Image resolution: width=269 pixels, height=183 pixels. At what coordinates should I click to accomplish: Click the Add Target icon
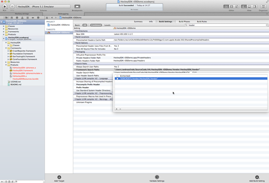59,177
